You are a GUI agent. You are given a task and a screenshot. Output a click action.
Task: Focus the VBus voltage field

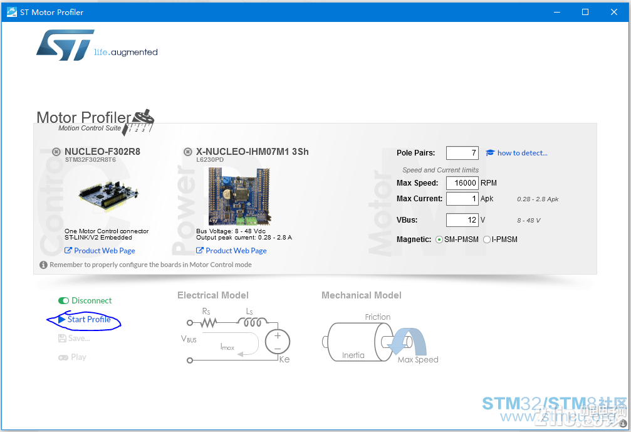[x=462, y=220]
